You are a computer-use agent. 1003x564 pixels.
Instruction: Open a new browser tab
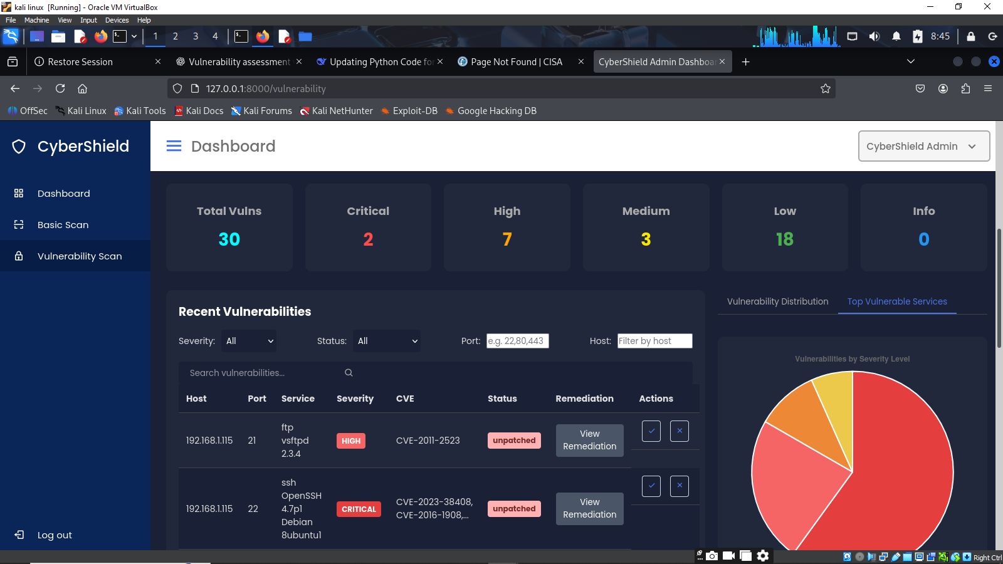745,61
